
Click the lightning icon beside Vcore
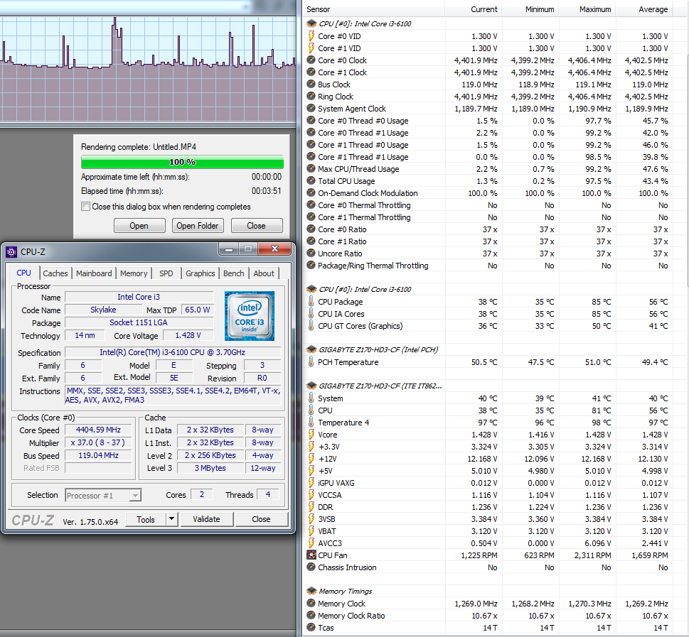tap(311, 435)
